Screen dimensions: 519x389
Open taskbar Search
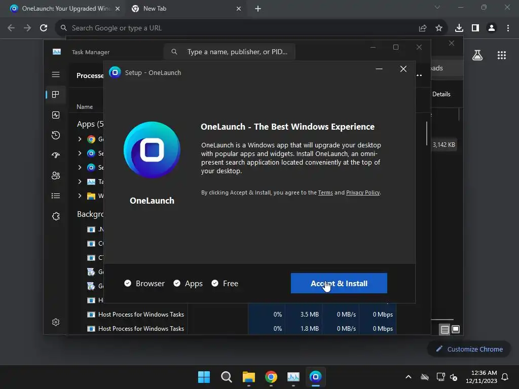(x=227, y=377)
